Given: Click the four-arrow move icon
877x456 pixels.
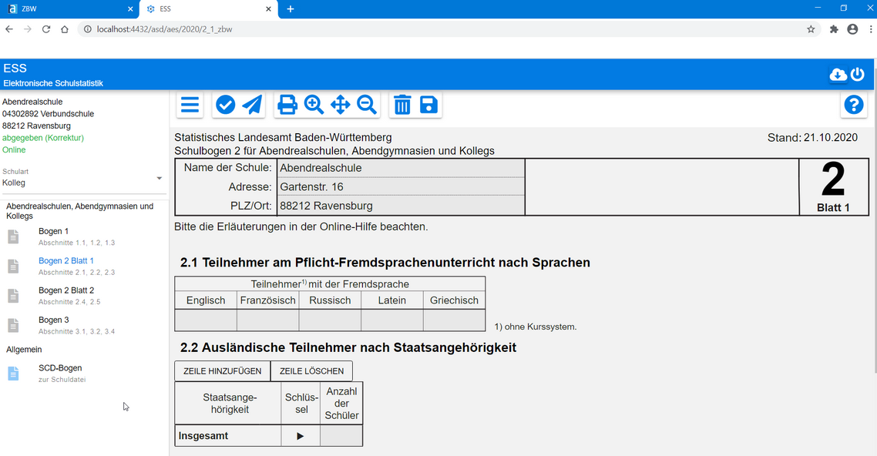Looking at the screenshot, I should (x=340, y=105).
